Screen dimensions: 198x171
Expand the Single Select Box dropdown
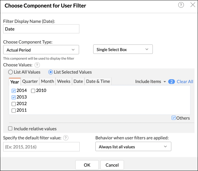coord(123,49)
